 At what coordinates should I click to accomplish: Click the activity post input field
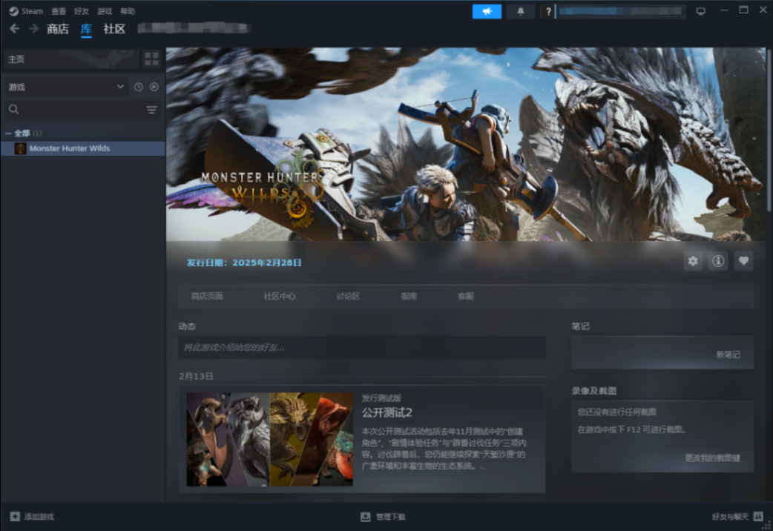362,348
